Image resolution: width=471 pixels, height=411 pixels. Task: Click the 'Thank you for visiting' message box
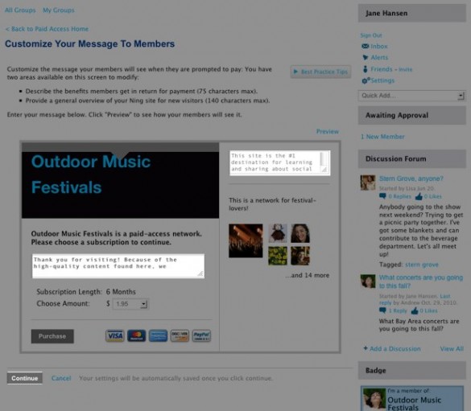click(118, 266)
